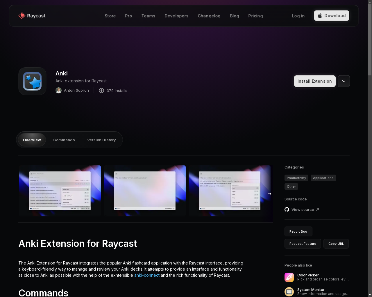The width and height of the screenshot is (372, 297).
Task: Click the 'Categories' label
Action: point(294,167)
